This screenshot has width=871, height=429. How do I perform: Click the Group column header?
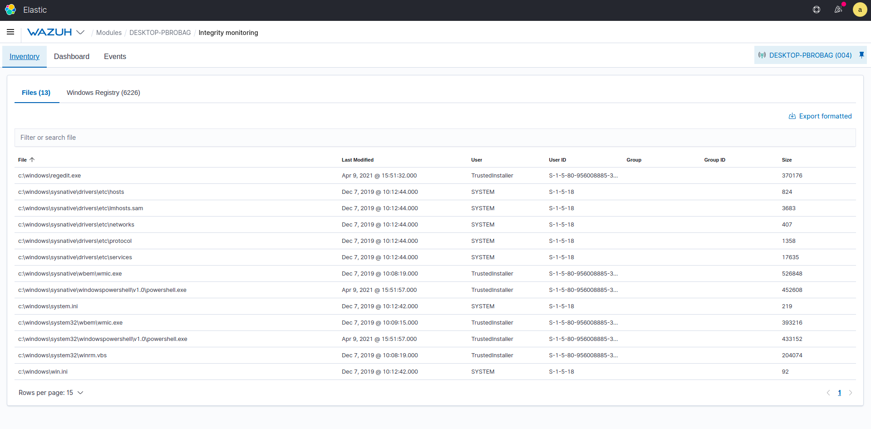[x=634, y=160]
